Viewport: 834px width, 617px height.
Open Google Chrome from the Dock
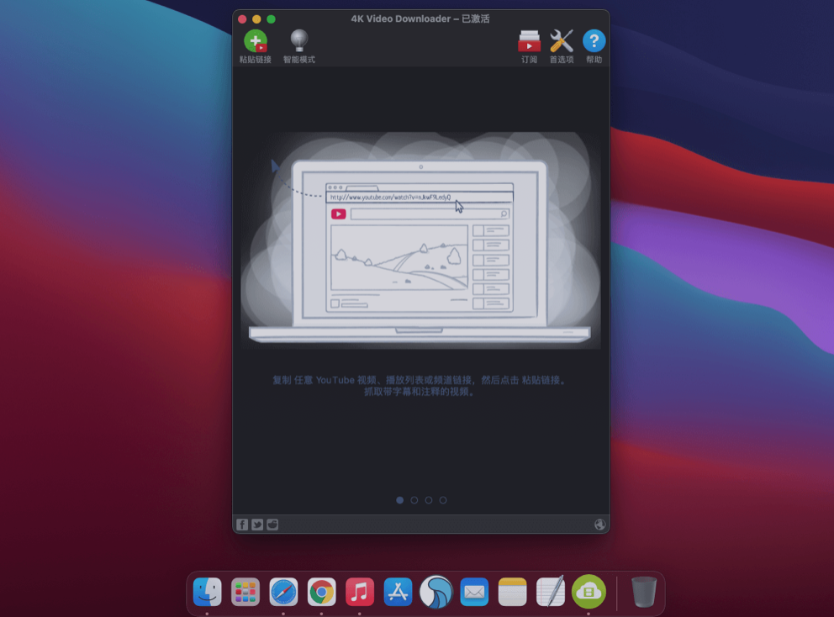pos(320,592)
